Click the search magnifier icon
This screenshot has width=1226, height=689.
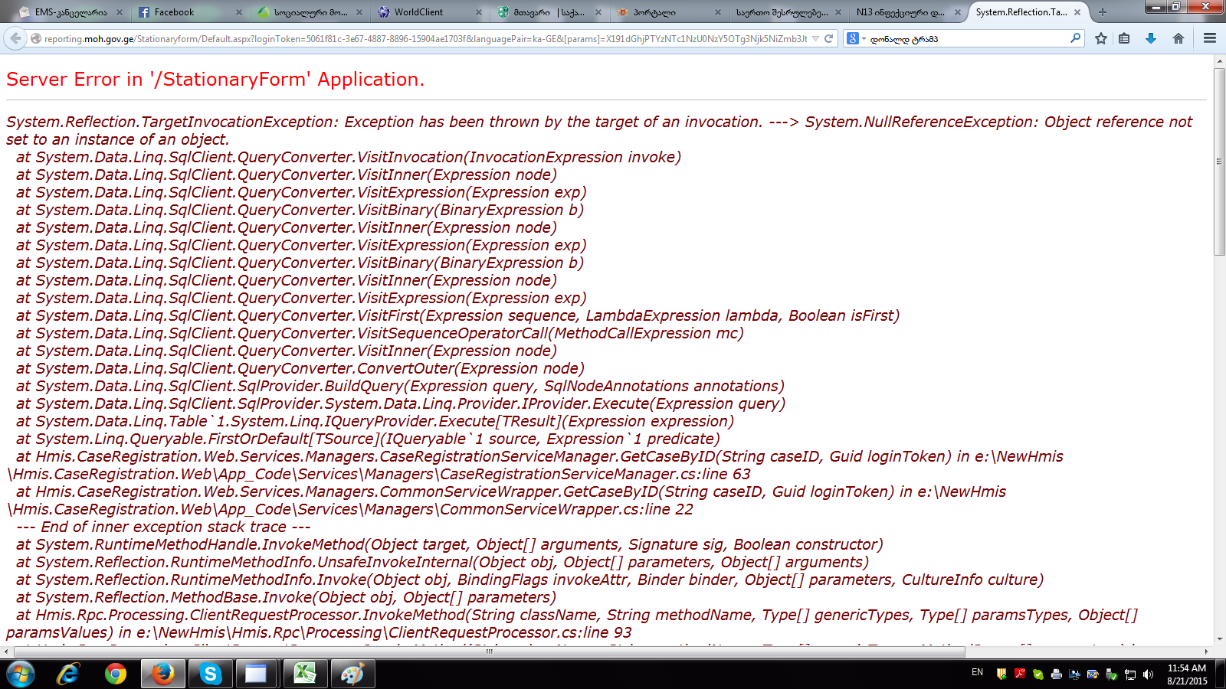pos(1075,38)
